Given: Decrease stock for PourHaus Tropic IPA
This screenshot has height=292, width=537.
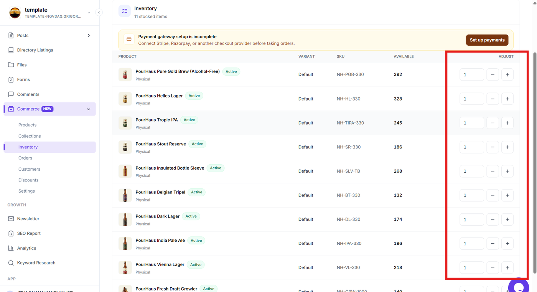Looking at the screenshot, I should [x=493, y=123].
